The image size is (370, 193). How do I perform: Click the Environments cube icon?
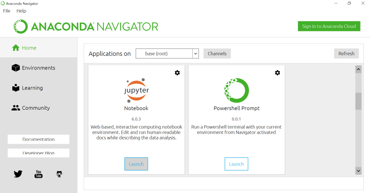tap(16, 68)
